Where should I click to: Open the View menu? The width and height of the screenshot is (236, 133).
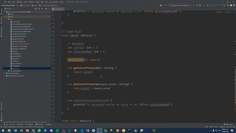coord(14,2)
